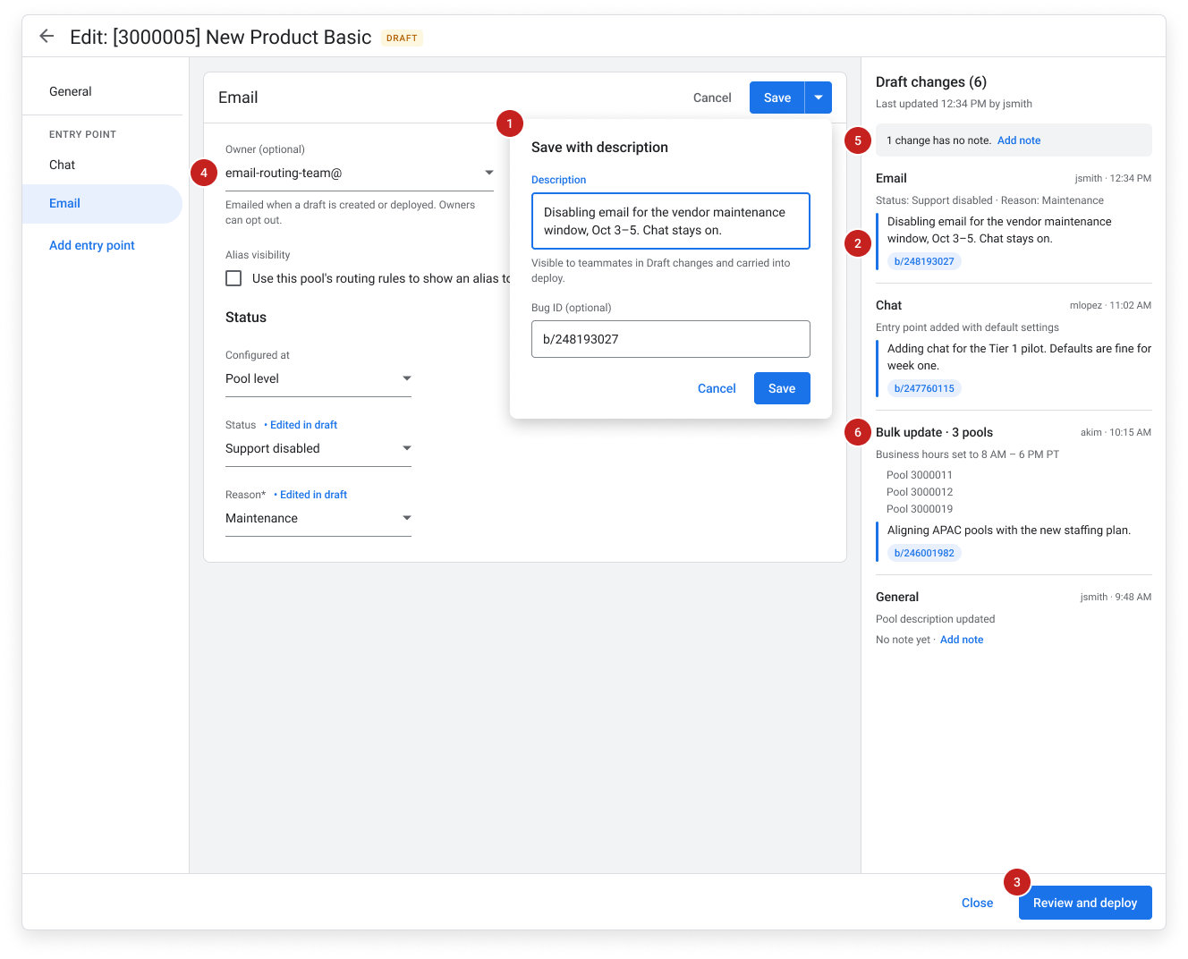This screenshot has width=1188, height=959.
Task: Click 'Aligning APAC pools' note text
Action: [1009, 530]
